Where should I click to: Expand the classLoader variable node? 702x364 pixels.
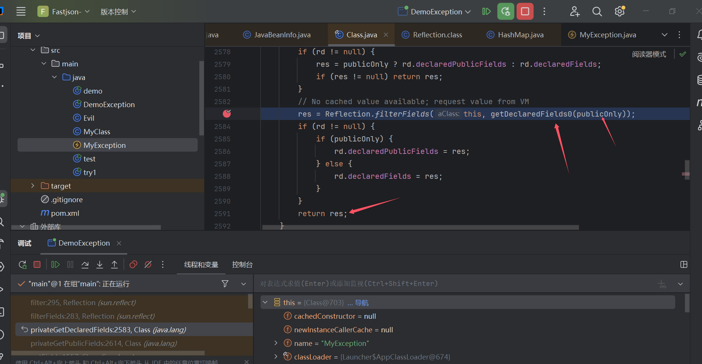276,356
